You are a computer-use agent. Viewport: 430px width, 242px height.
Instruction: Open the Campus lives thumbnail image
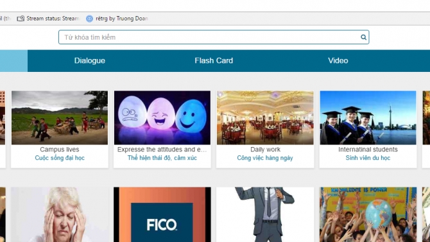[x=60, y=117]
